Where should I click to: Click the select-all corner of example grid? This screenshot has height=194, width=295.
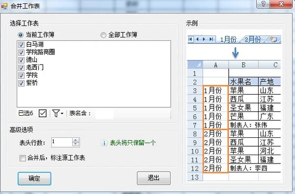tap(195, 65)
